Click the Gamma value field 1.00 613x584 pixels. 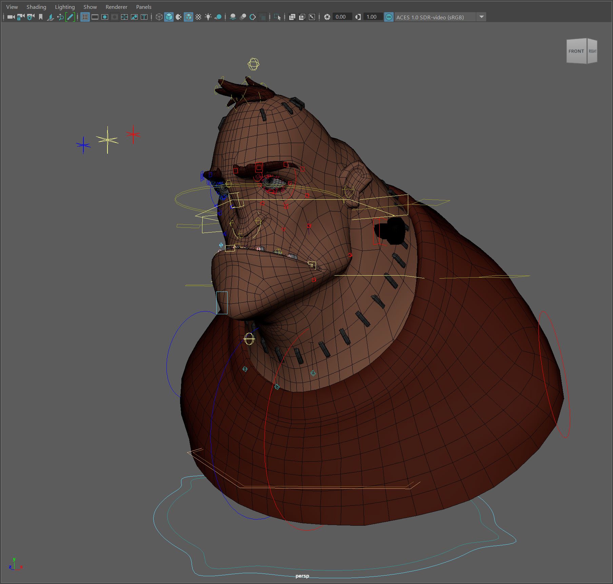click(373, 17)
